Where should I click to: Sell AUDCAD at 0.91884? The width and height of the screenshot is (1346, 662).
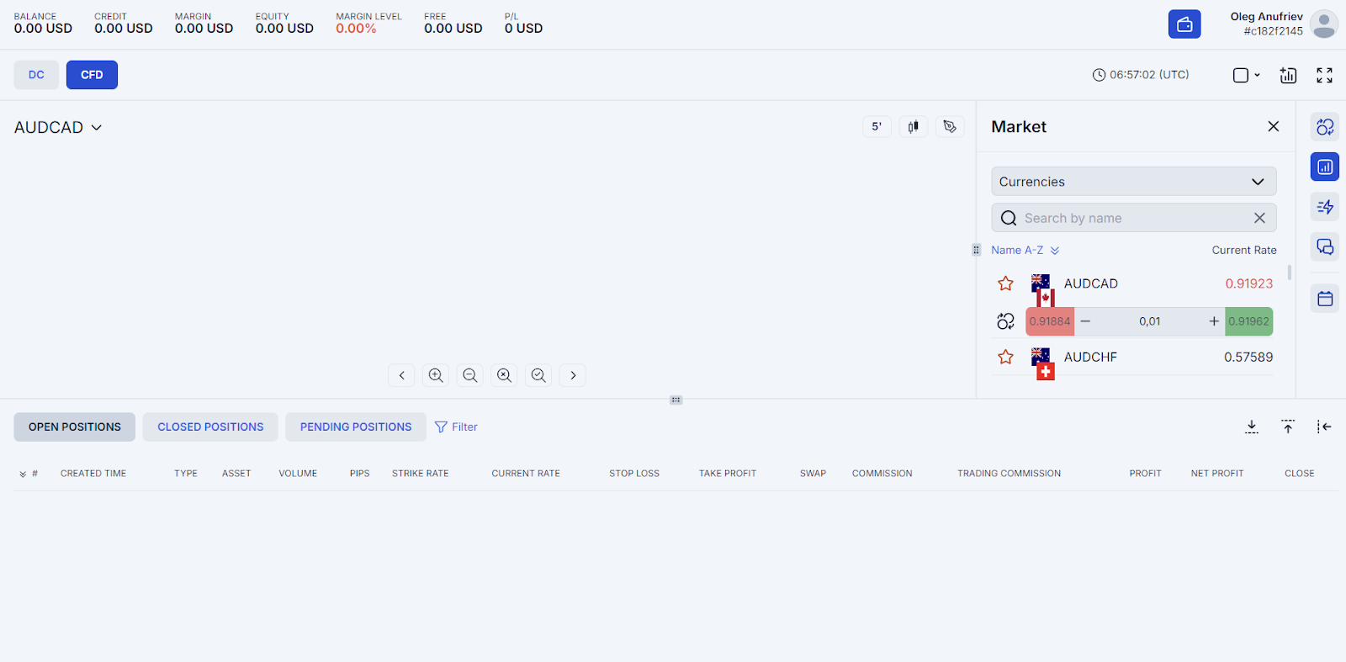click(x=1050, y=321)
